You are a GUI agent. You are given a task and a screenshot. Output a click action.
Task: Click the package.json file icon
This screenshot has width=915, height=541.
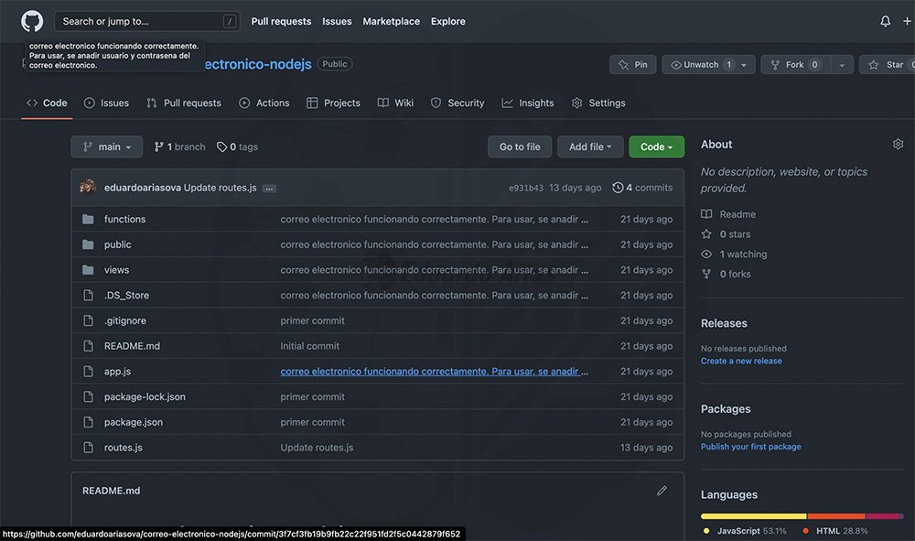[88, 422]
